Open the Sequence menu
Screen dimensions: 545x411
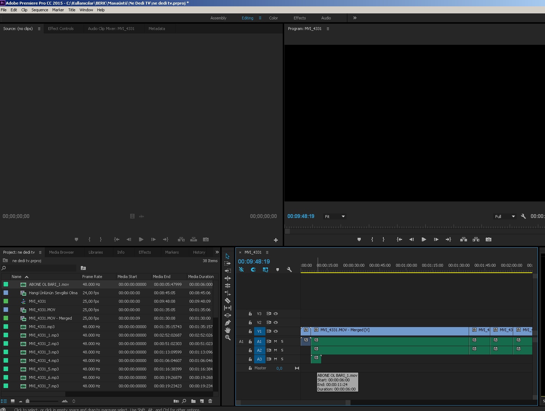[40, 10]
